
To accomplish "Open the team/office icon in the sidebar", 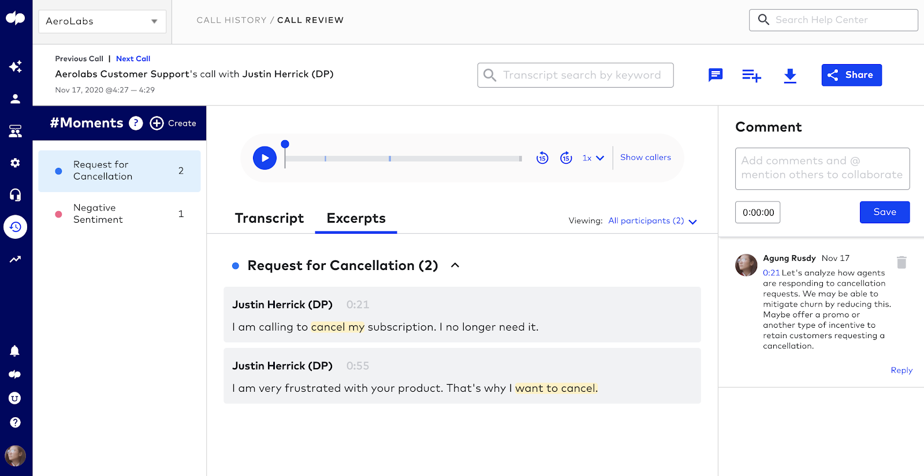I will pyautogui.click(x=16, y=131).
